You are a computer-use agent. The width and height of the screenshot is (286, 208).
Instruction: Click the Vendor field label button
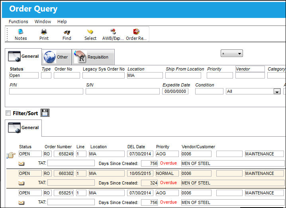[250, 69]
